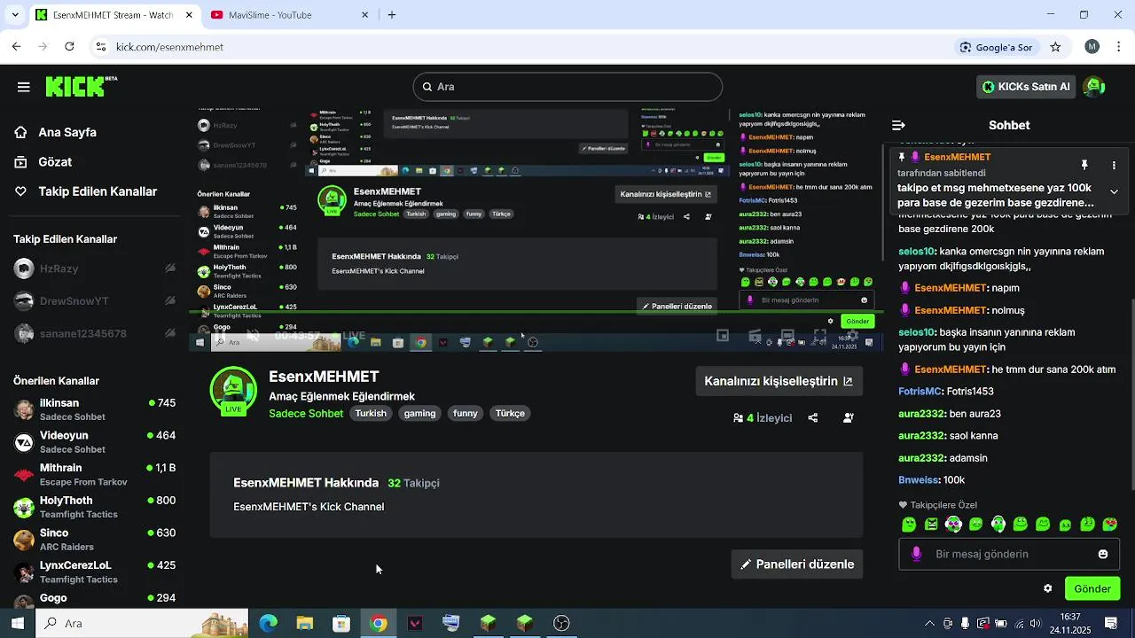Reload the page
Screen dimensions: 1135x638
click(69, 47)
